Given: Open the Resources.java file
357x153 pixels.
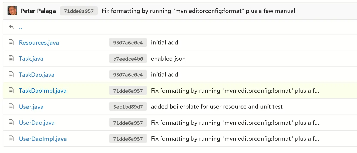Looking at the screenshot, I should tap(39, 43).
